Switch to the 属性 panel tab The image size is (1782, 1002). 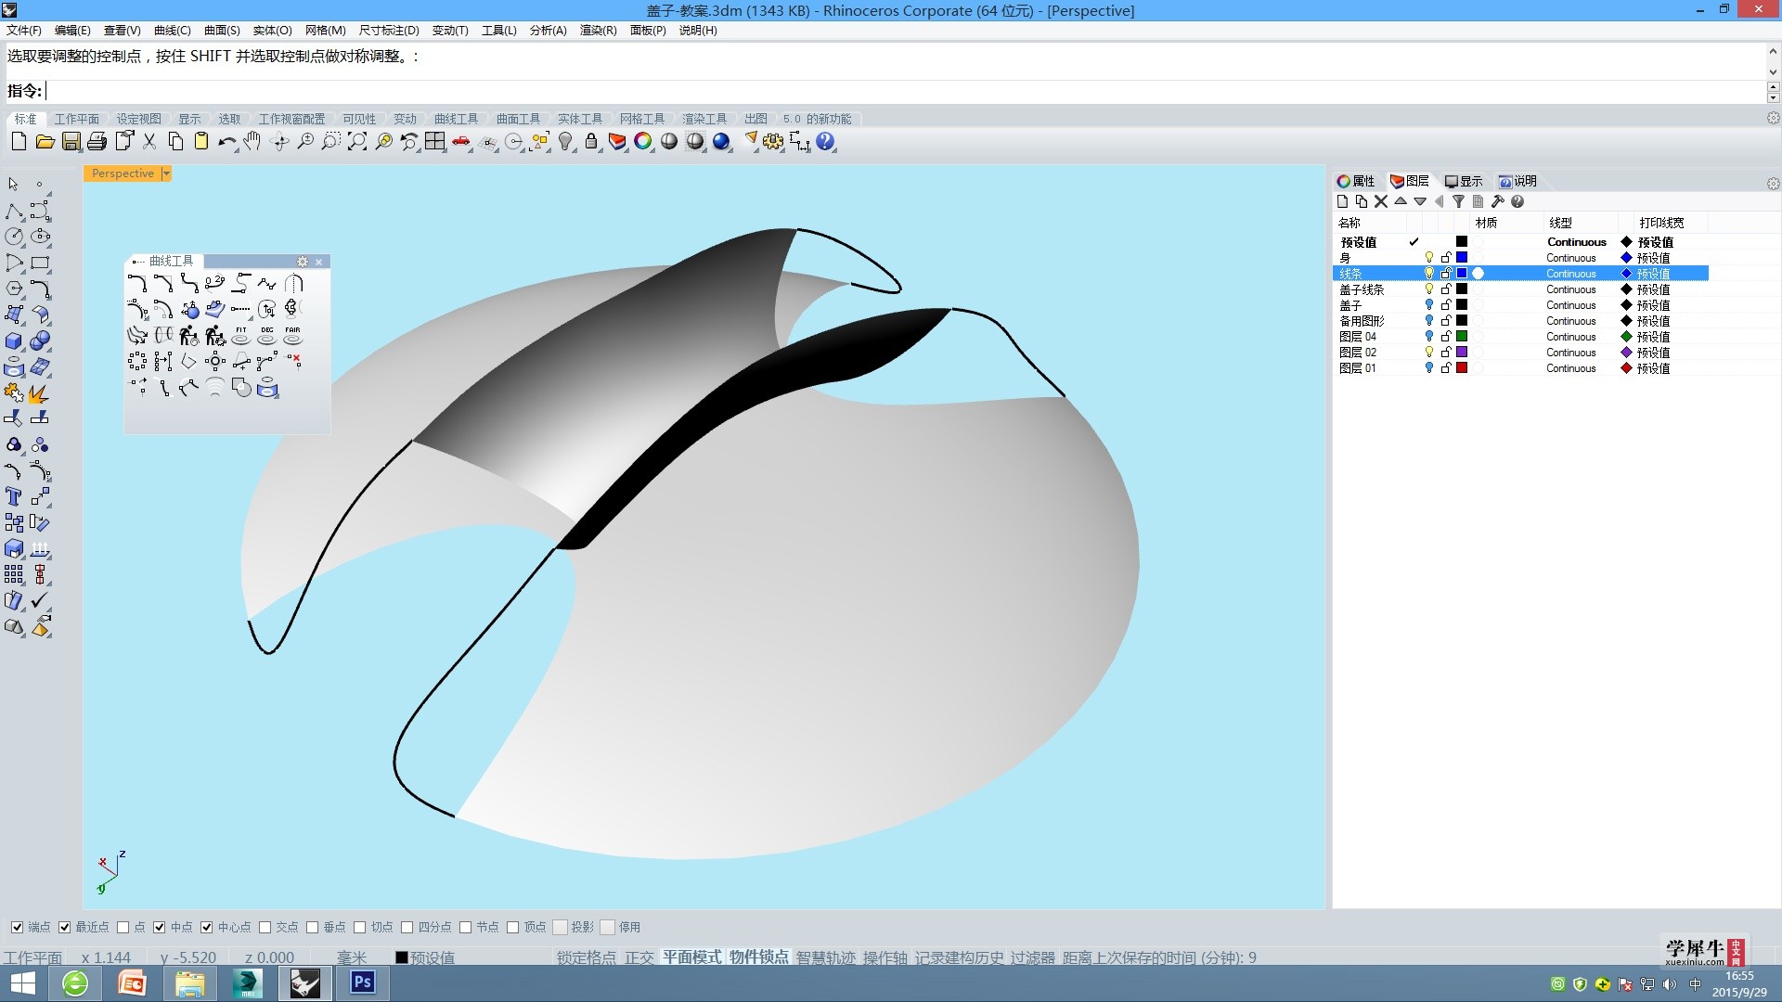click(1356, 181)
